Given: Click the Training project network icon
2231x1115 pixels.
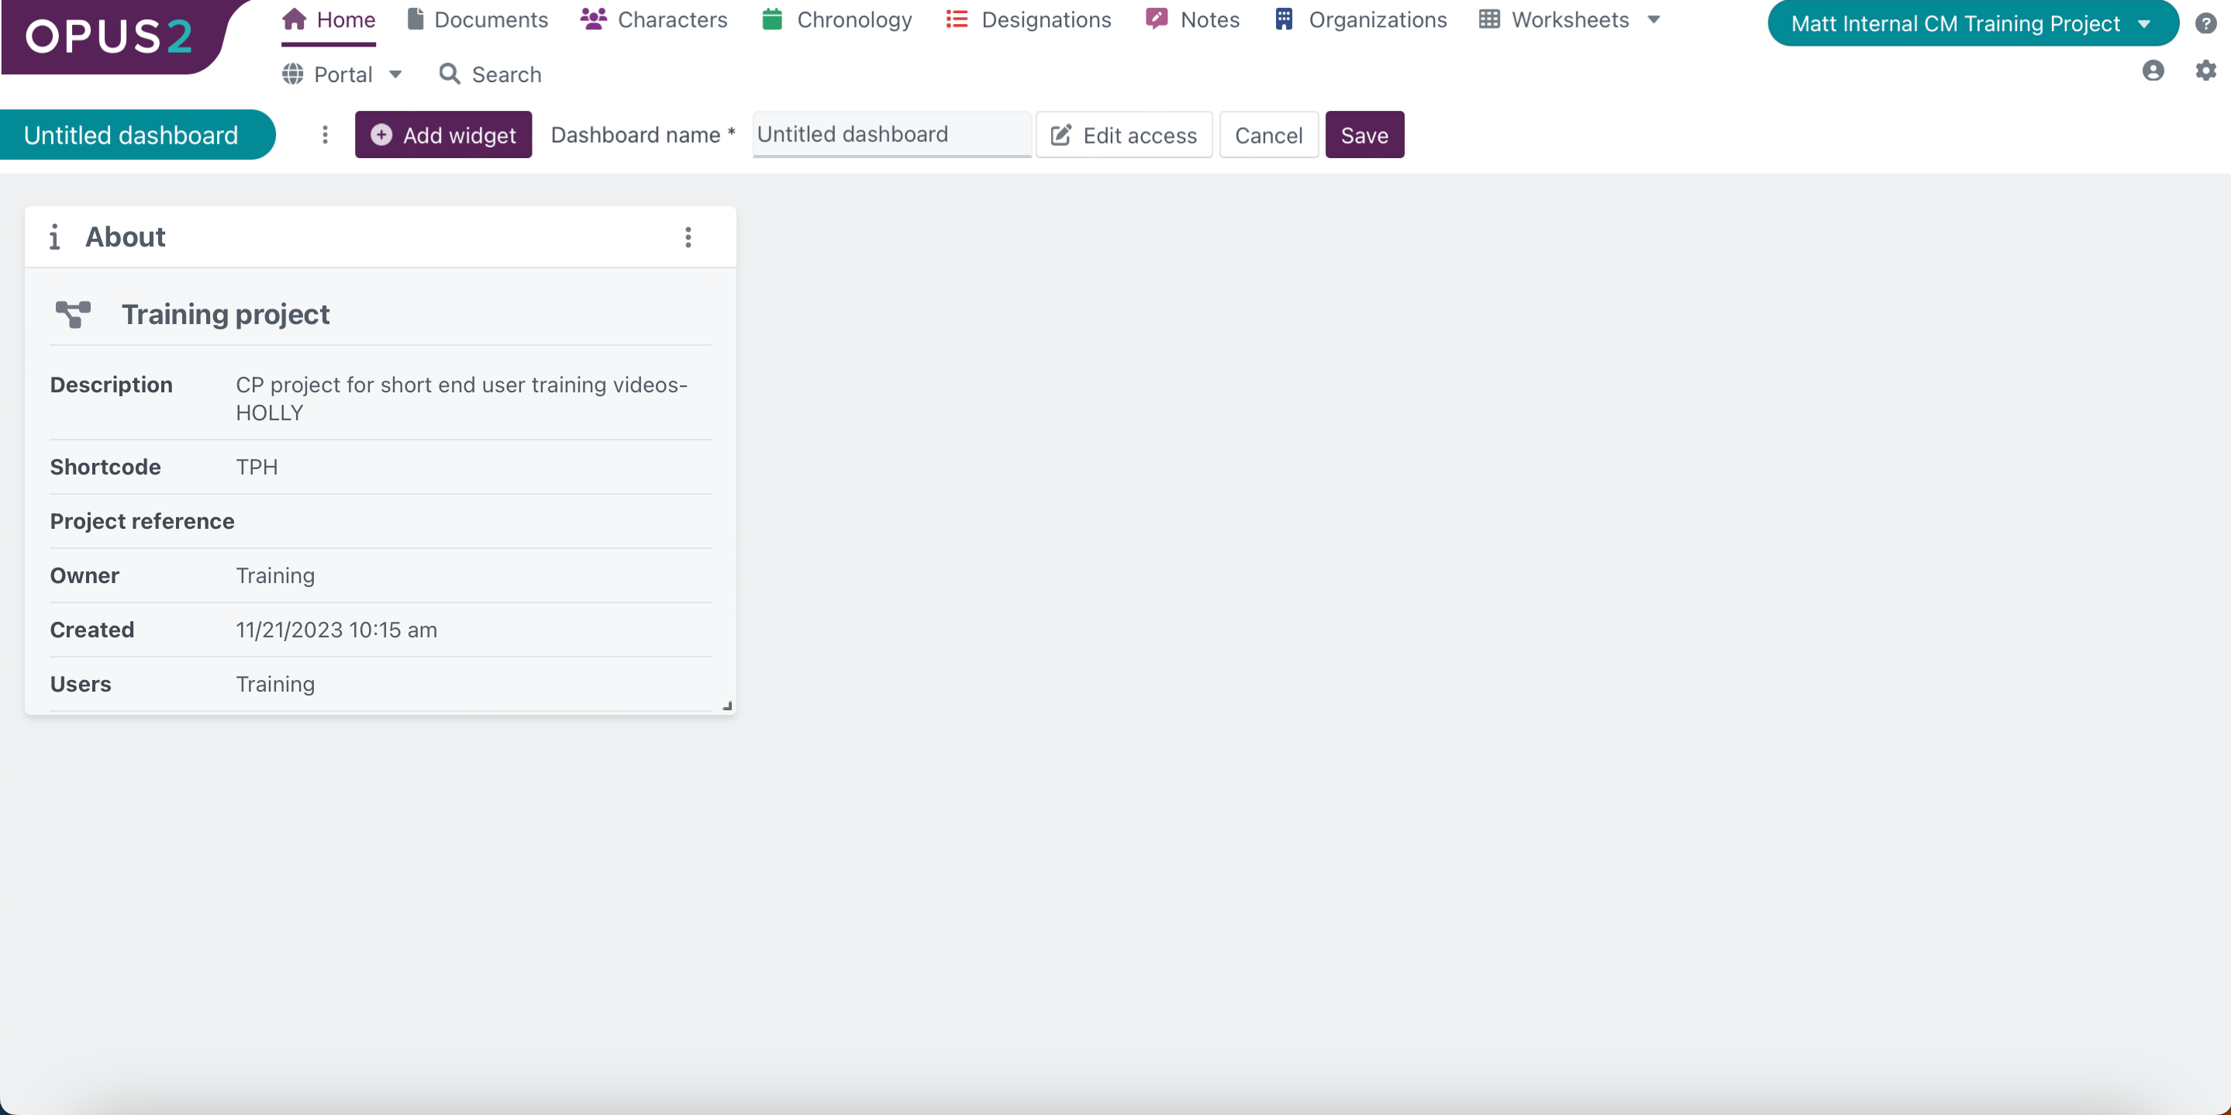Looking at the screenshot, I should click(x=73, y=313).
